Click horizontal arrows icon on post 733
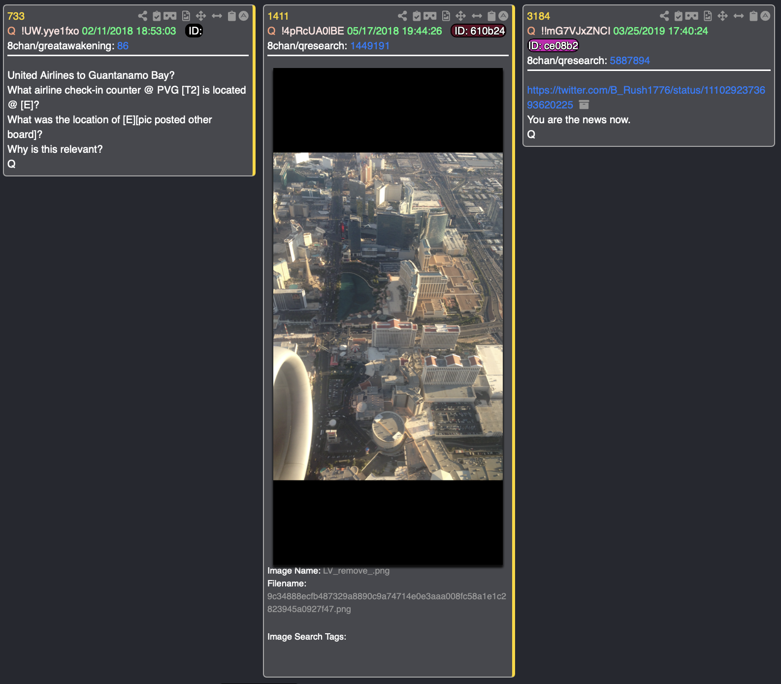 coord(217,16)
